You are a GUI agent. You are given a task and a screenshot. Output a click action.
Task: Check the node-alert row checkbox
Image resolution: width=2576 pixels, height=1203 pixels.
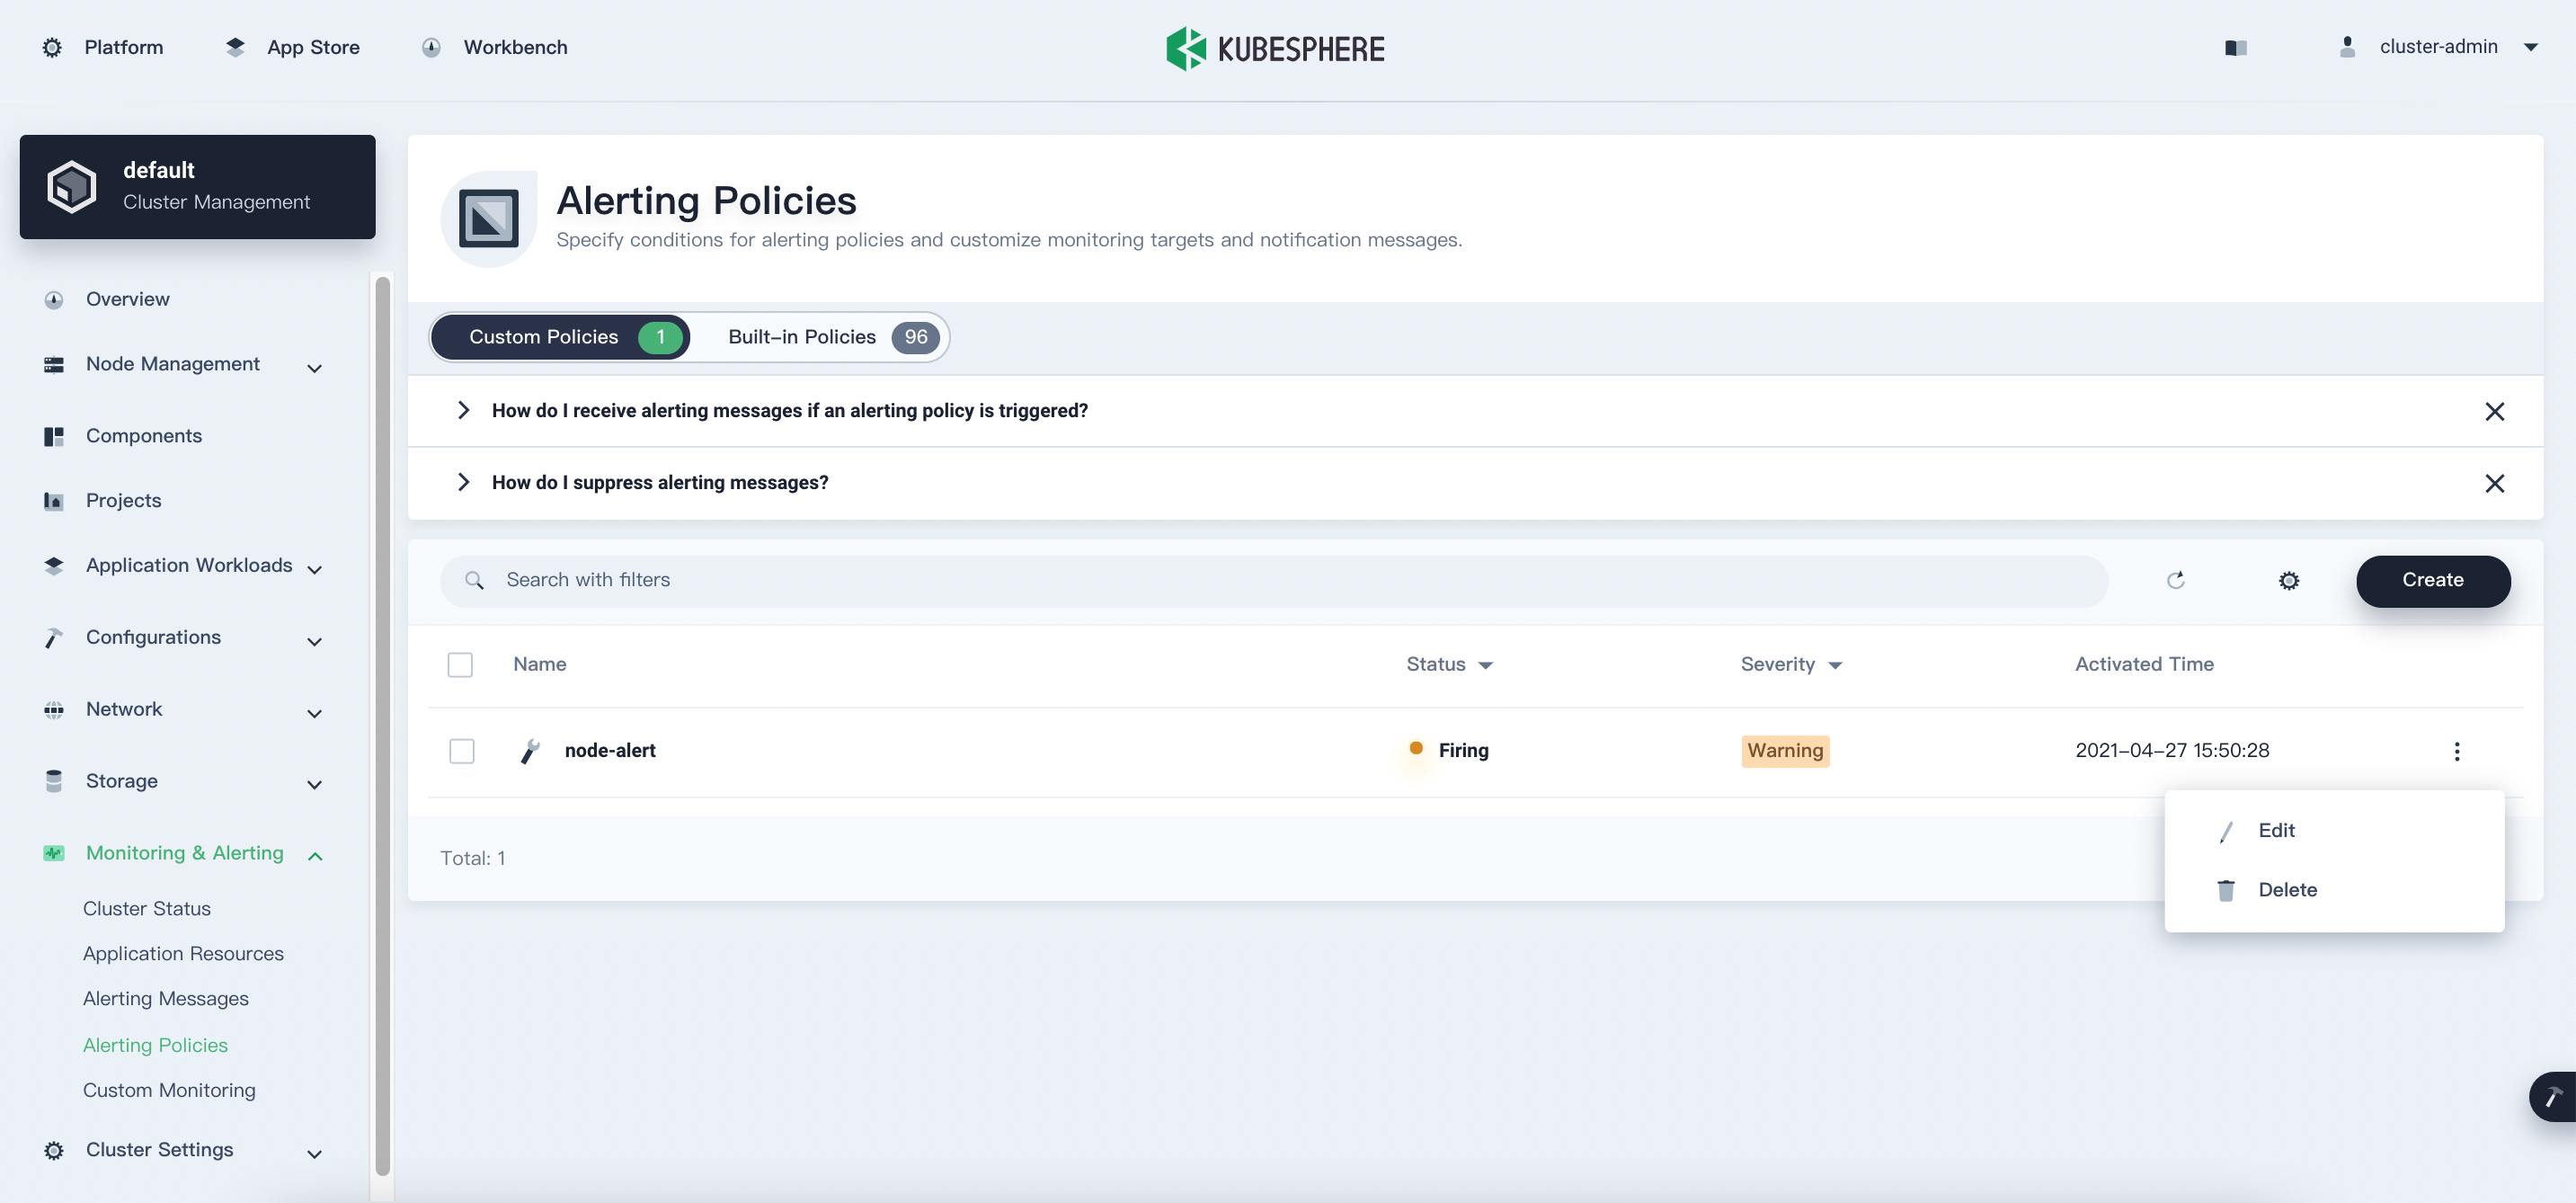tap(462, 751)
